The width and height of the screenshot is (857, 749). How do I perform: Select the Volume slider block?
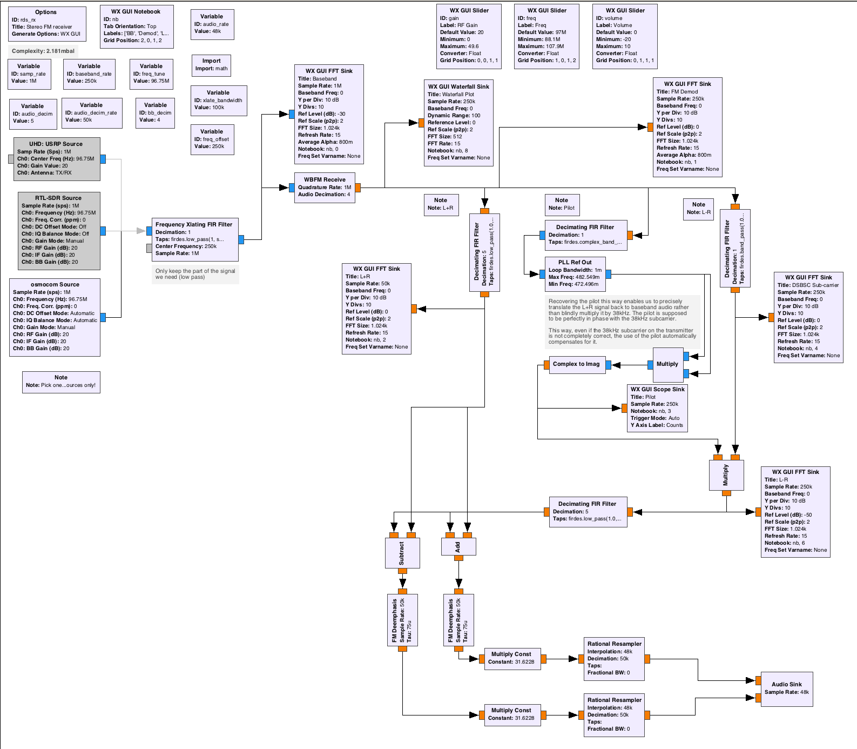click(x=625, y=36)
